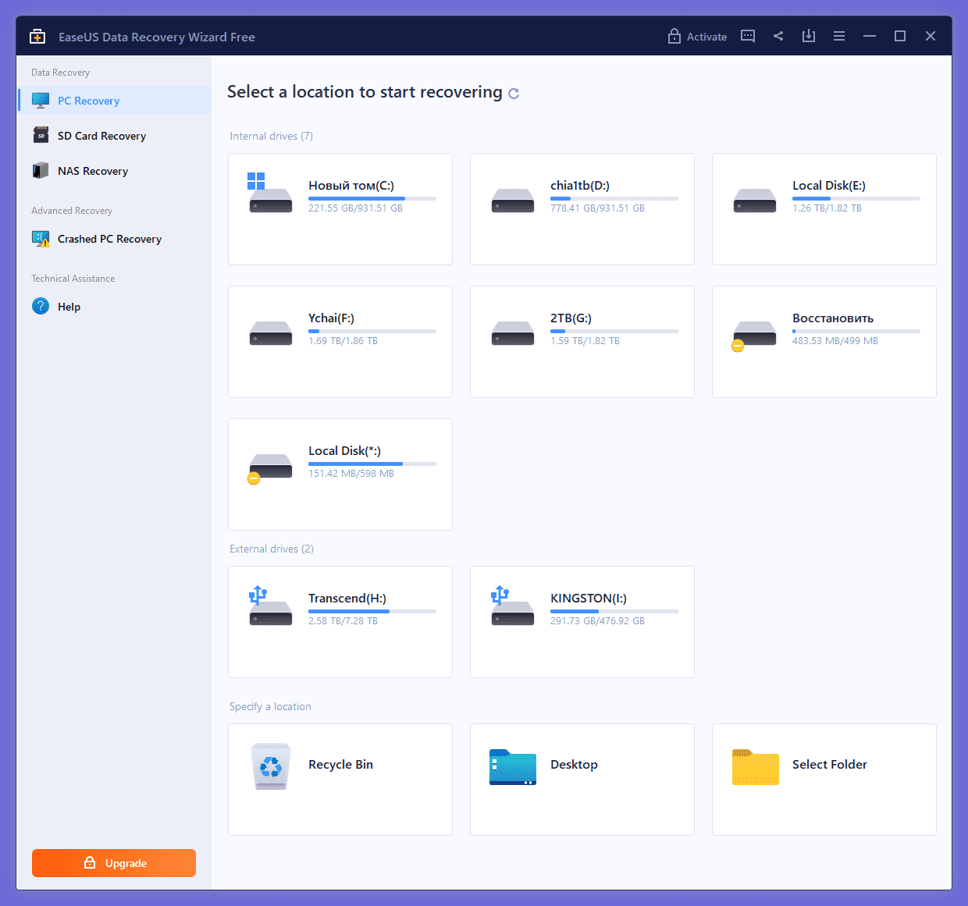Click 1.69 TB/1.86 TB size text

click(x=343, y=341)
